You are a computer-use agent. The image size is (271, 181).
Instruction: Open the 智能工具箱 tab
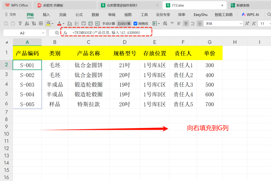(223, 15)
